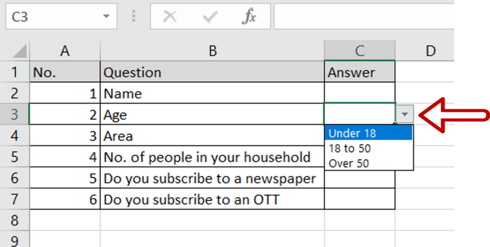Select 'Do you subscribe to an OTT' cell
This screenshot has width=490, height=247.
212,199
